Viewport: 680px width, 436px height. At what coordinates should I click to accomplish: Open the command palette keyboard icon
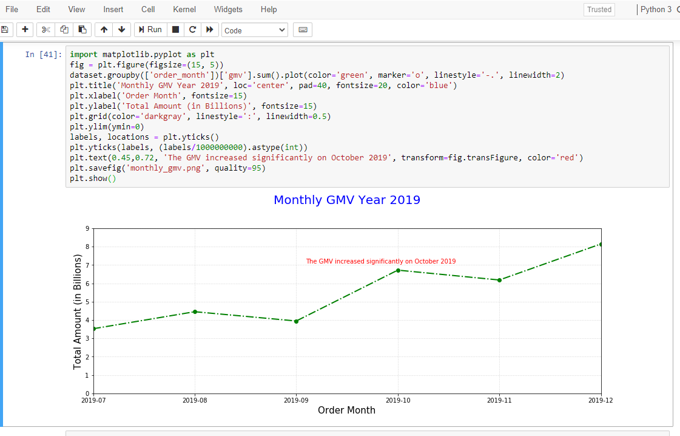[x=302, y=29]
